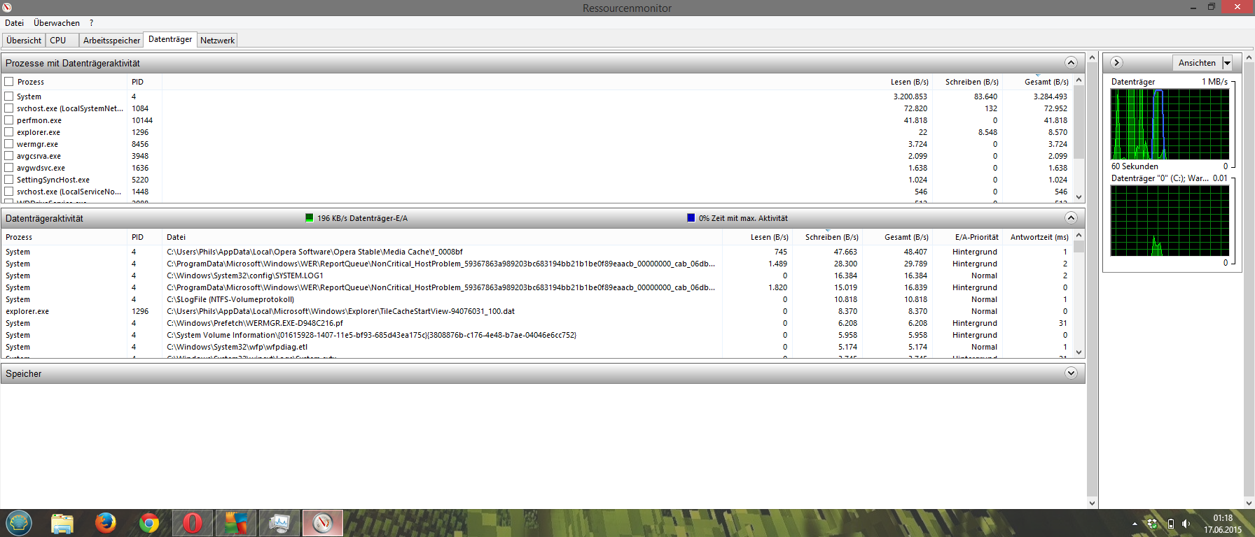Click main pane vertical scrollbar down arrow
Image resolution: width=1255 pixels, height=537 pixels.
(x=1093, y=503)
